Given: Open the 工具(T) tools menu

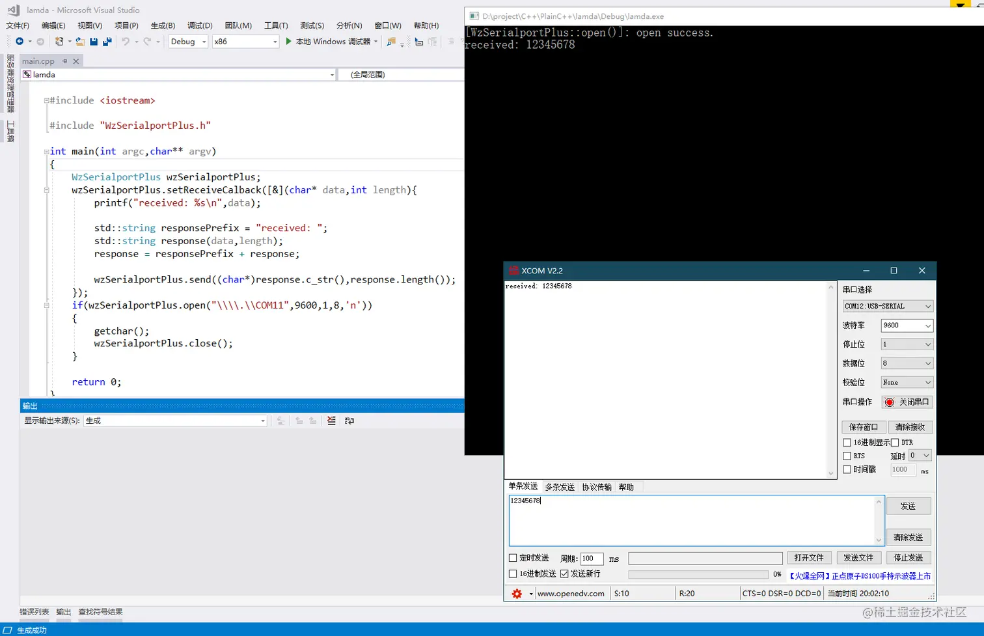Looking at the screenshot, I should pyautogui.click(x=276, y=25).
